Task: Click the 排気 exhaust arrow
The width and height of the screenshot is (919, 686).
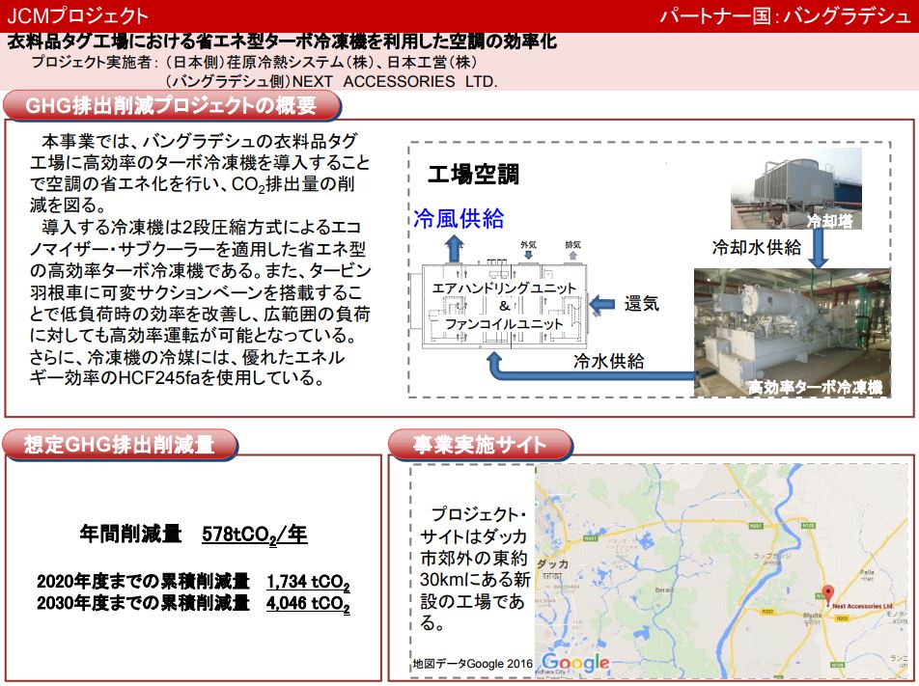Action: [x=572, y=255]
